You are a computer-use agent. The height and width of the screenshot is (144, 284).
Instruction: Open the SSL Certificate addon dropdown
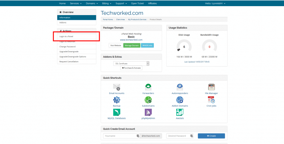131,63
